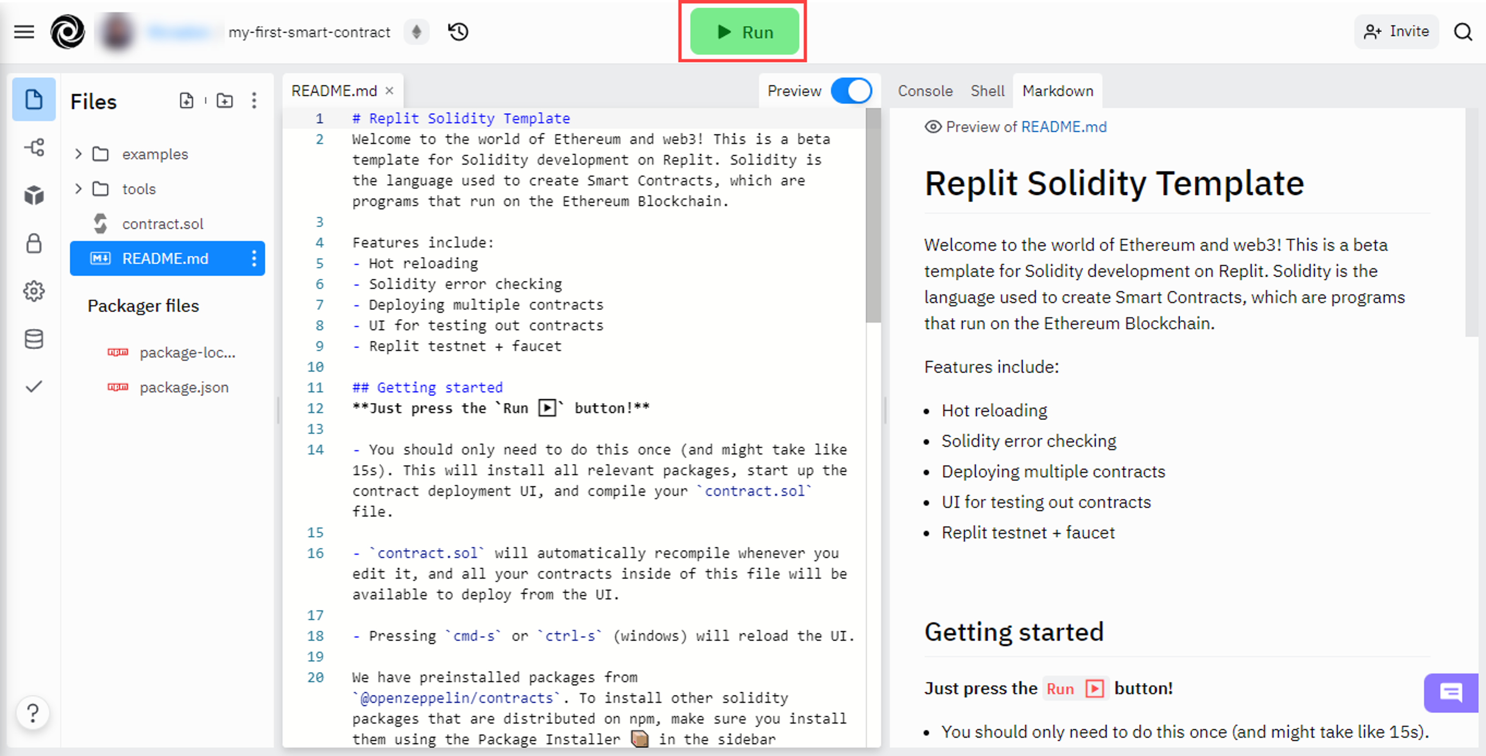Open the Secrets lock icon

click(34, 243)
